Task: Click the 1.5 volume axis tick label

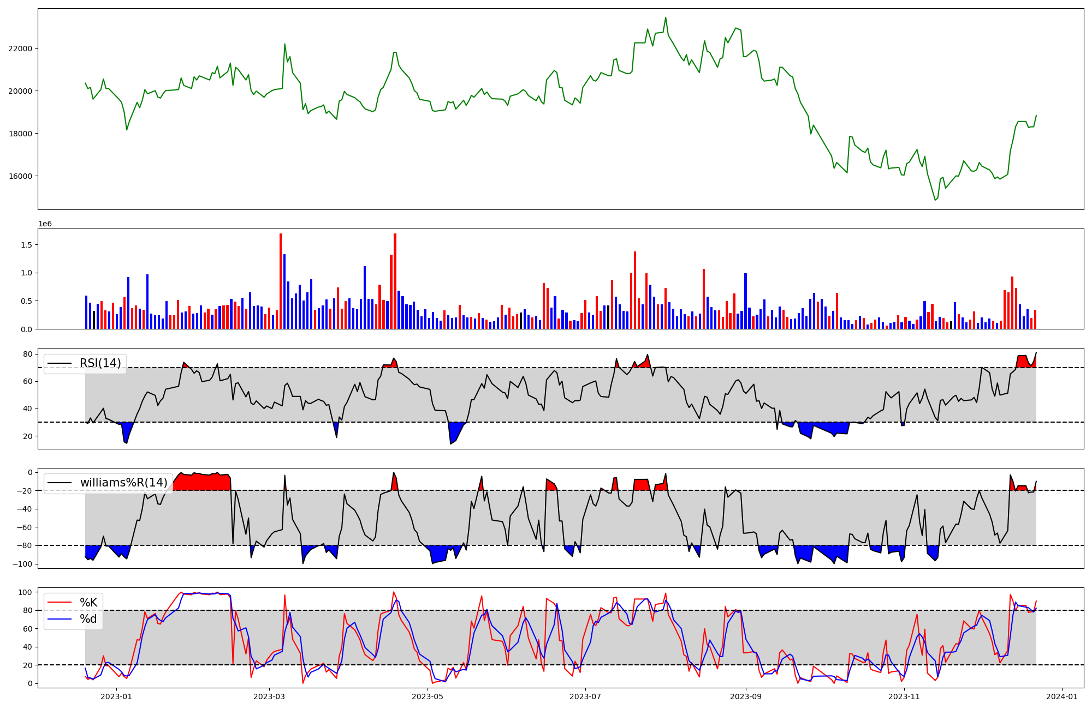Action: tap(26, 245)
